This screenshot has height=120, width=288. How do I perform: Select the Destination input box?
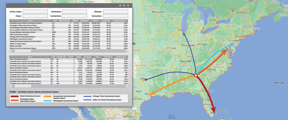click(x=74, y=12)
